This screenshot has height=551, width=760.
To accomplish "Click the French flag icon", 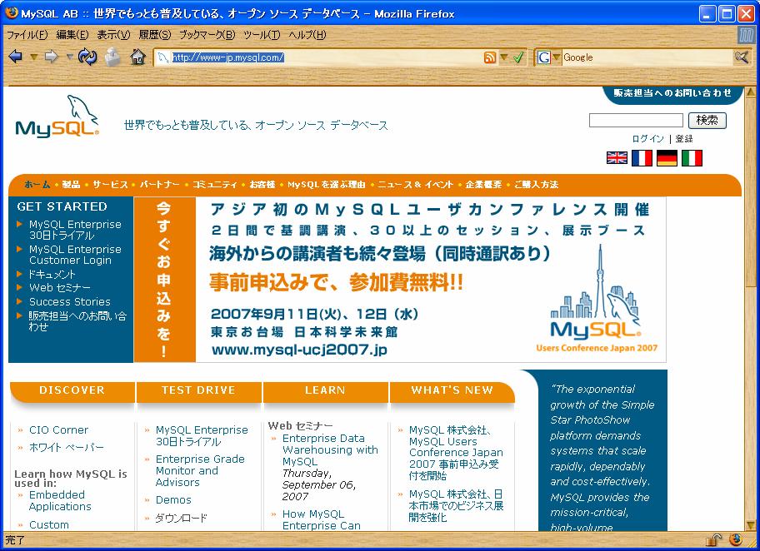I will pos(642,158).
